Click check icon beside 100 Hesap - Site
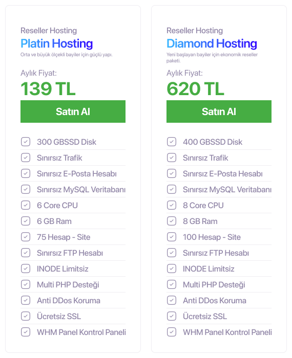The height and width of the screenshot is (358, 292). click(172, 237)
